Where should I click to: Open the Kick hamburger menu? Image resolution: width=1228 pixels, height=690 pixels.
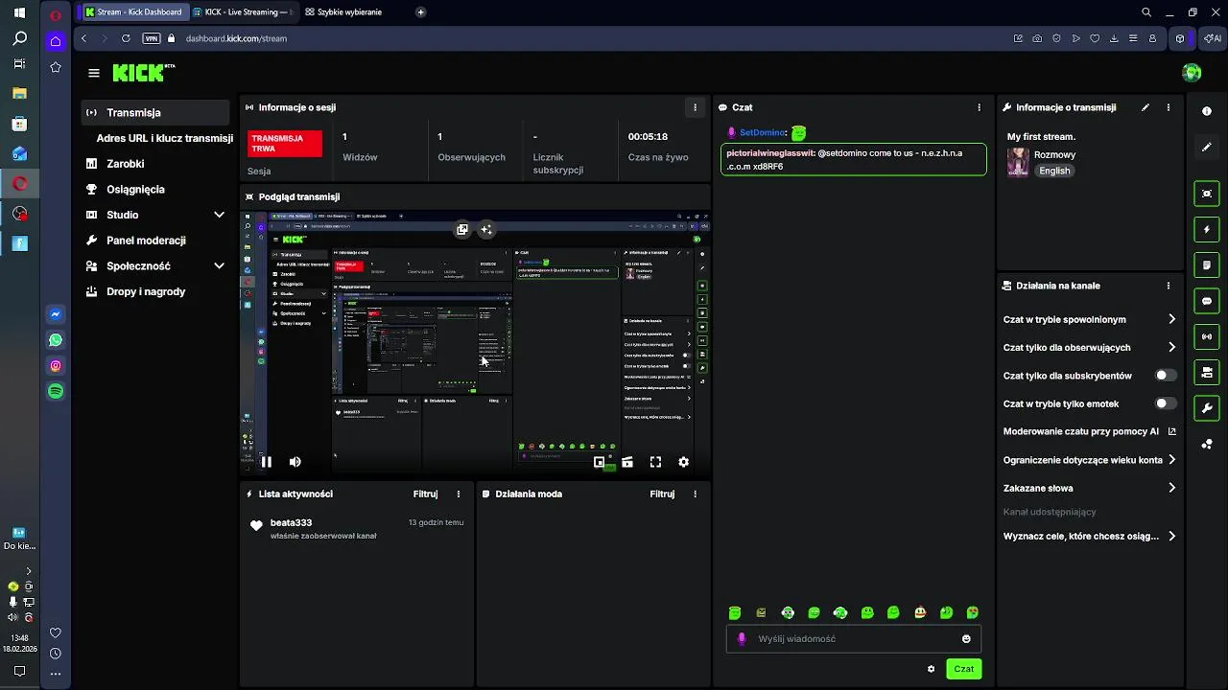pyautogui.click(x=93, y=73)
